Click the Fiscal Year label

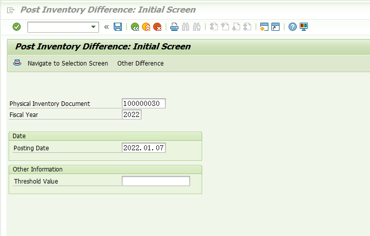click(24, 114)
